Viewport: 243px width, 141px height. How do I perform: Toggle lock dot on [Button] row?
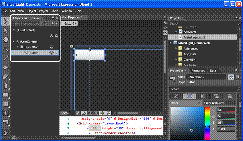pyautogui.click(x=56, y=53)
